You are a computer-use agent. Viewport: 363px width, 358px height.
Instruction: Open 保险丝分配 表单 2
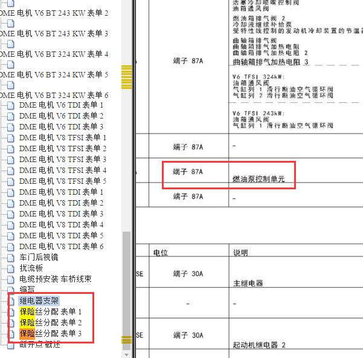[x=51, y=322]
